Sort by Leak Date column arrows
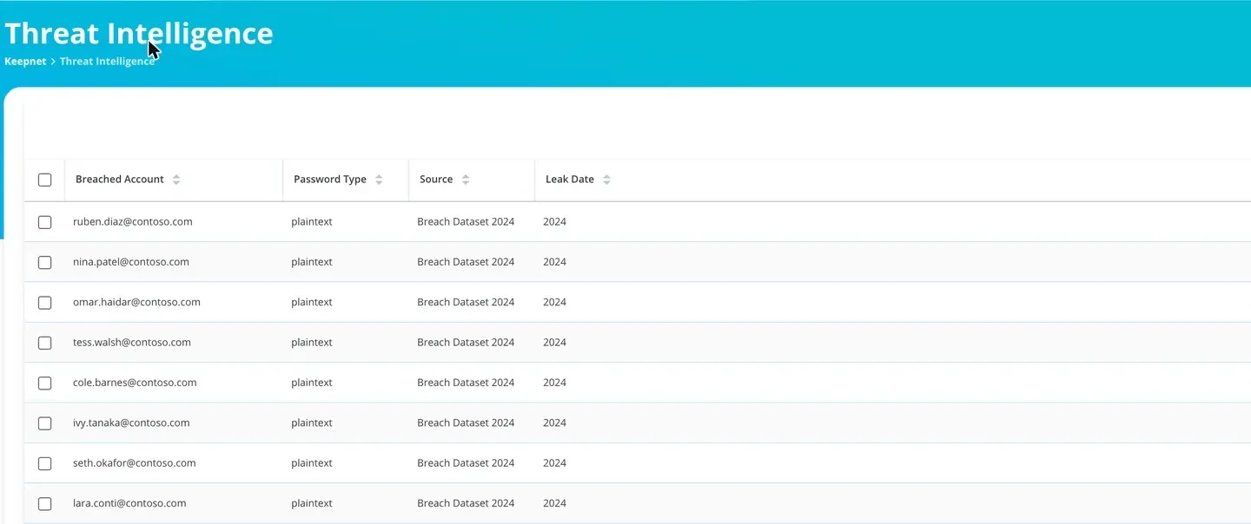 (606, 180)
